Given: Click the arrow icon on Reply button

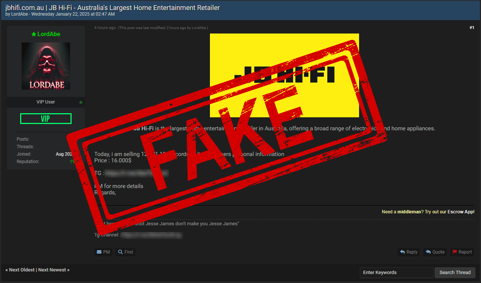Looking at the screenshot, I should point(402,252).
